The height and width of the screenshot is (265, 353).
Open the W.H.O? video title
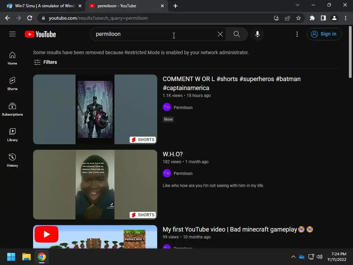pyautogui.click(x=173, y=154)
